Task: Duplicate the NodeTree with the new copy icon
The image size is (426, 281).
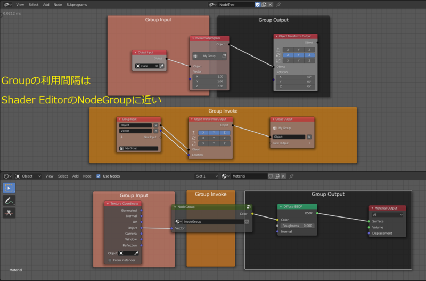Action: (x=264, y=5)
